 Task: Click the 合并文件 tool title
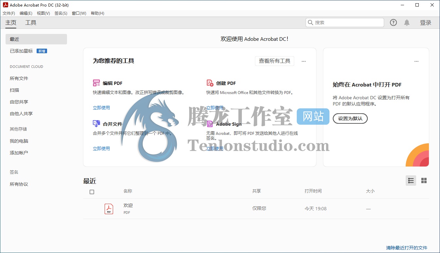point(112,124)
